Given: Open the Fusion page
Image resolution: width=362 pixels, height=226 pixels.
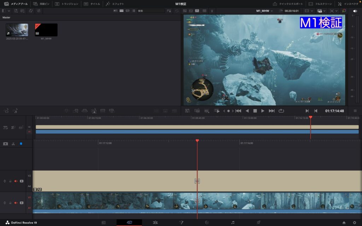Looking at the screenshot, I should (x=181, y=222).
